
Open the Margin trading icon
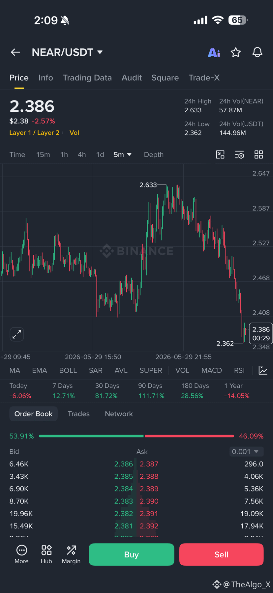click(71, 554)
